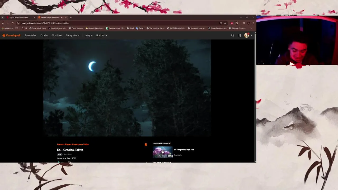This screenshot has height=190, width=338.
Task: Click the episode title E4 – Gracias, Tokito
Action: point(70,150)
